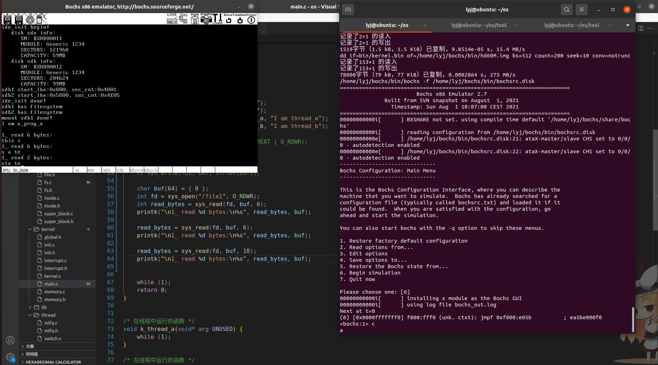658x365 pixels.
Task: Open mlfq.h in explorer
Action: point(51,331)
